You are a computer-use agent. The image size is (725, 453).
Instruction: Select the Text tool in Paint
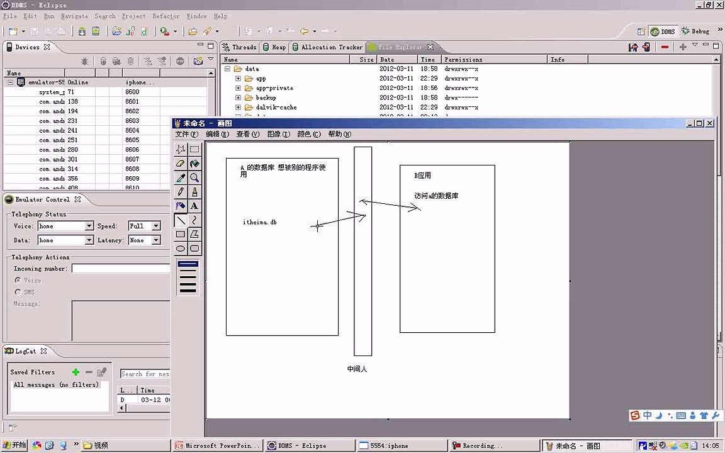tap(194, 206)
